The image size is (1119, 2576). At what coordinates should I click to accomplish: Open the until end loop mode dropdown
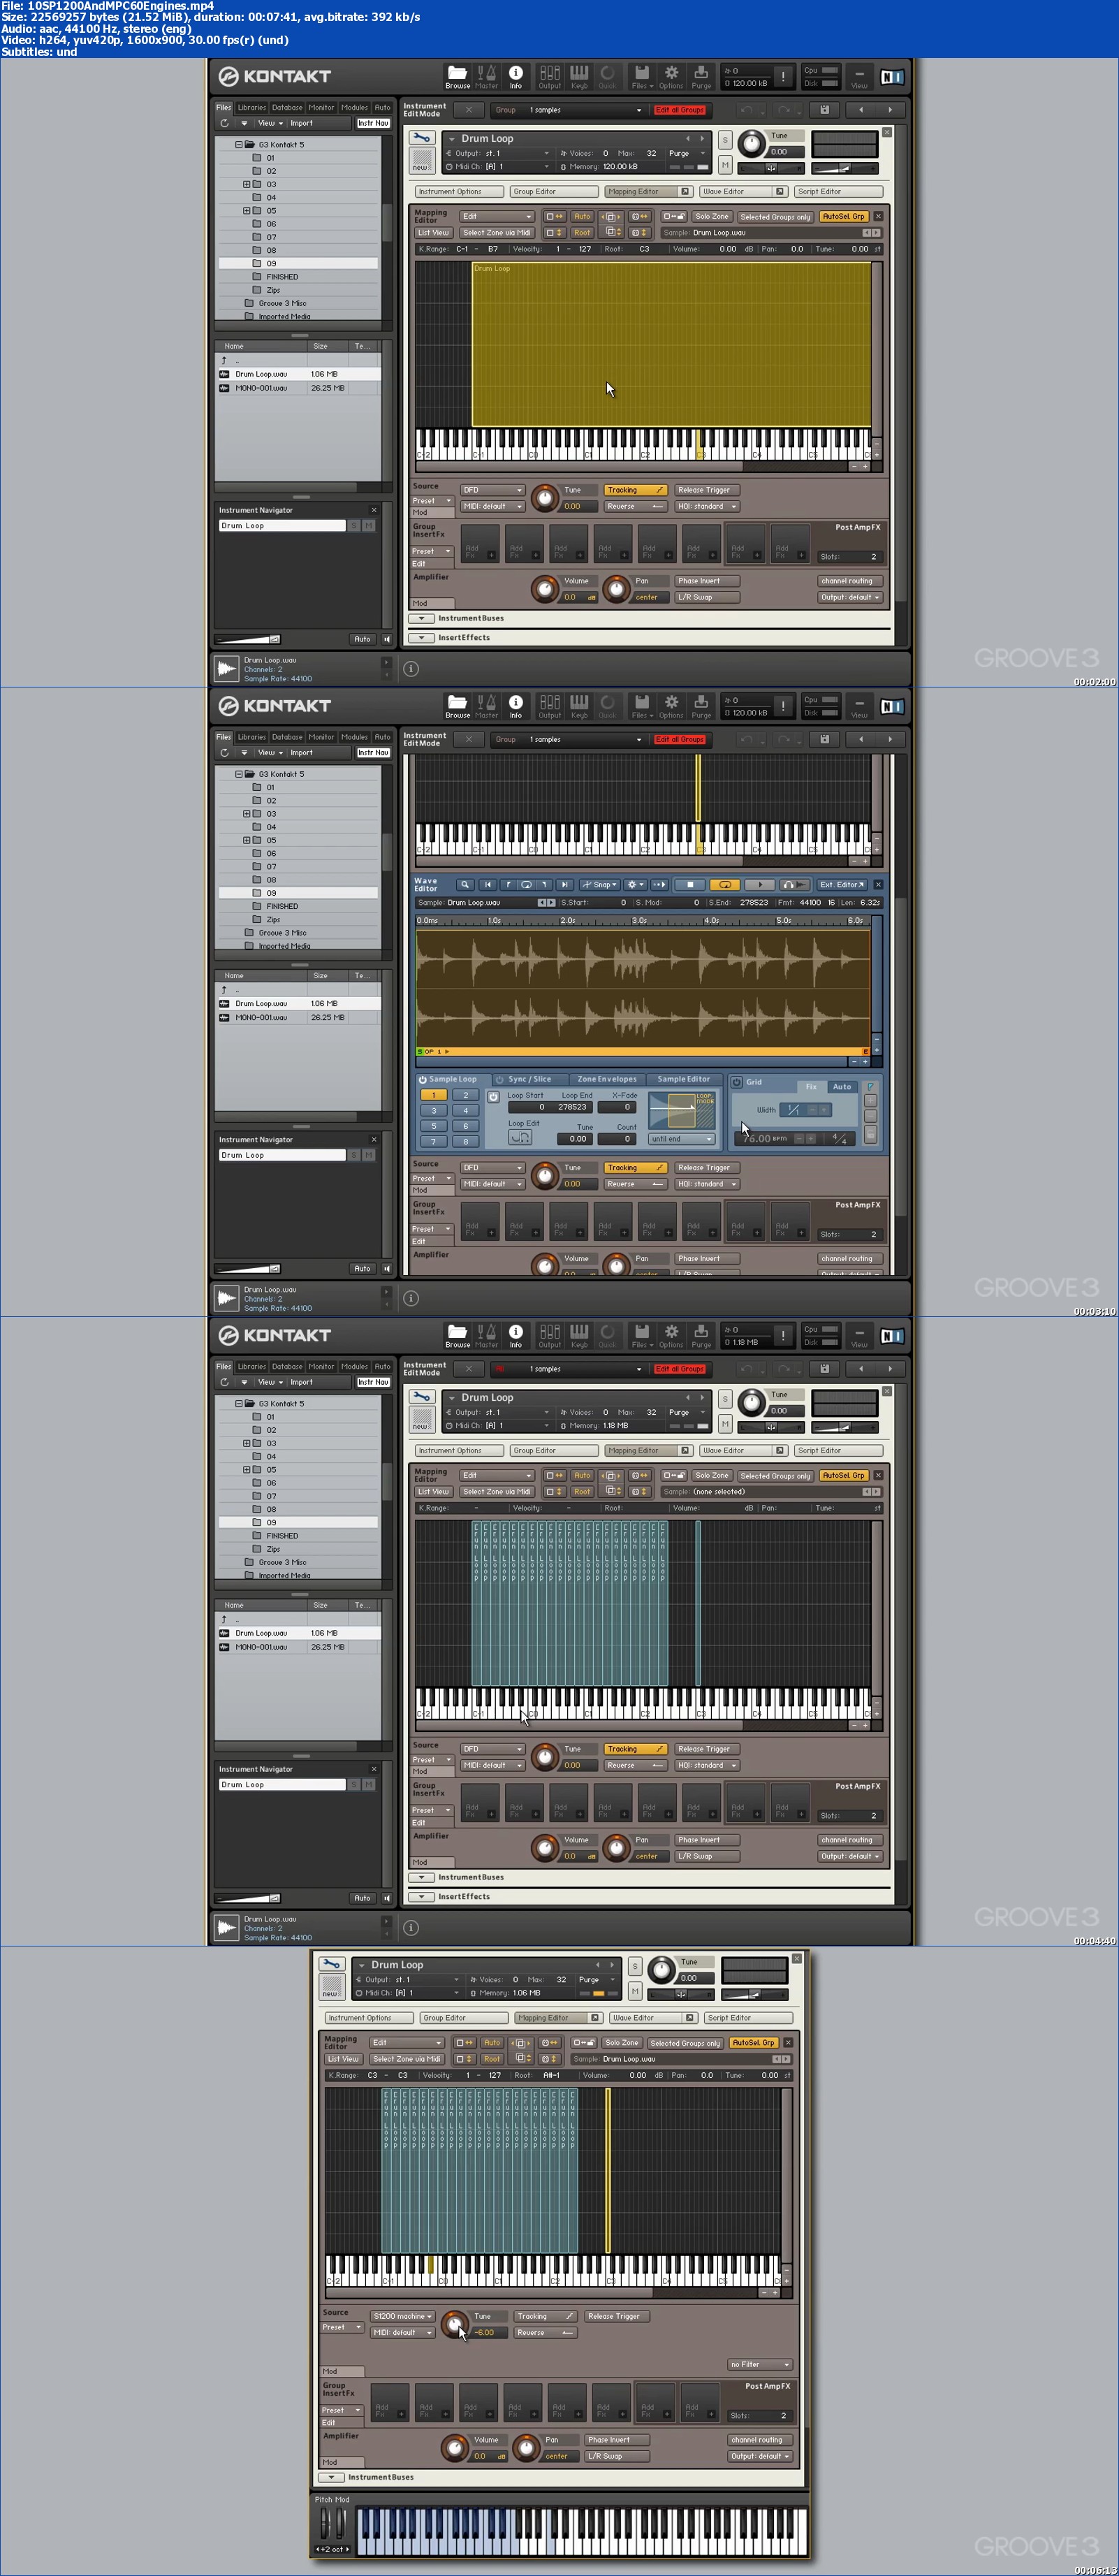(x=682, y=1138)
